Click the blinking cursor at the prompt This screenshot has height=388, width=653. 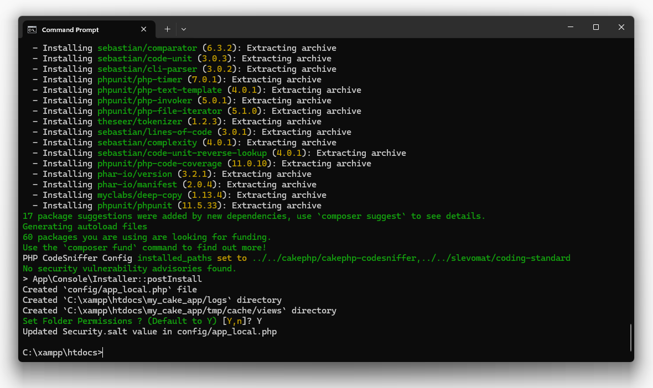(102, 352)
